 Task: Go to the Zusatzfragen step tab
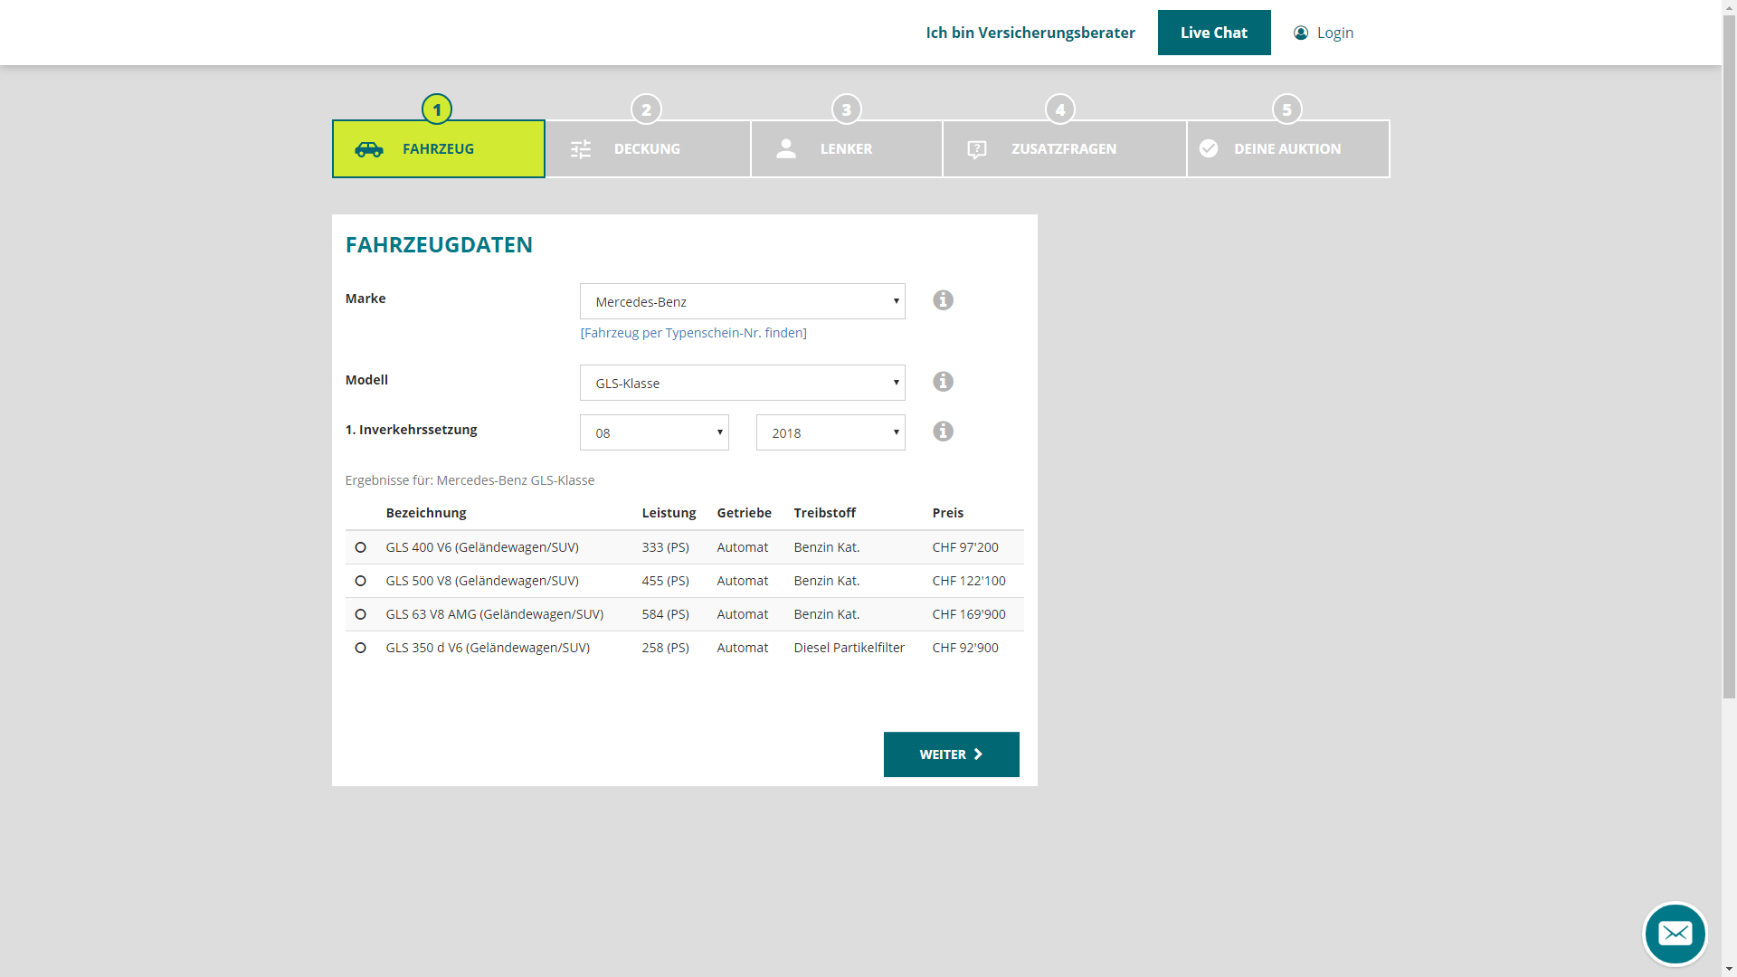coord(1064,149)
